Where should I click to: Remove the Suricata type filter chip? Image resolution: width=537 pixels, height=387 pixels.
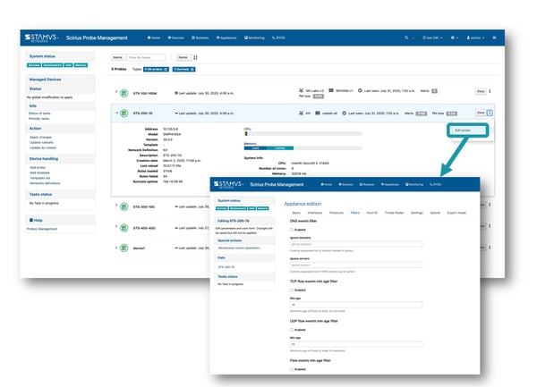(192, 70)
